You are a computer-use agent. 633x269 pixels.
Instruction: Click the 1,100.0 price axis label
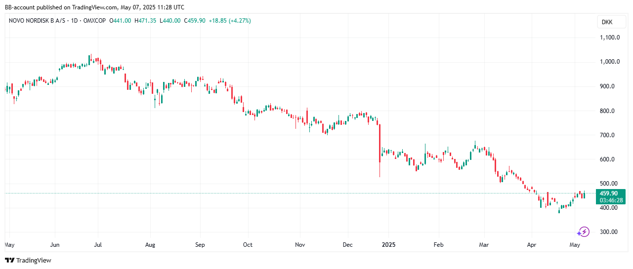[x=609, y=38]
